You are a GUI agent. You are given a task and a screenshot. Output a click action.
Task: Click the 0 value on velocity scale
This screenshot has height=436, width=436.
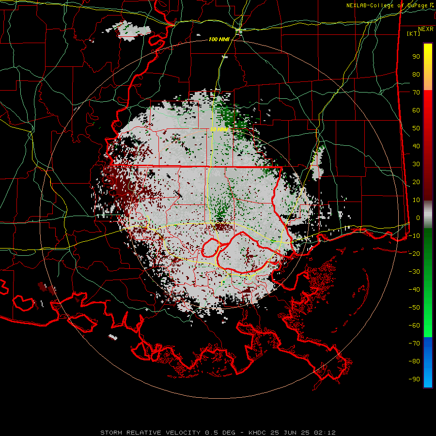[418, 218]
